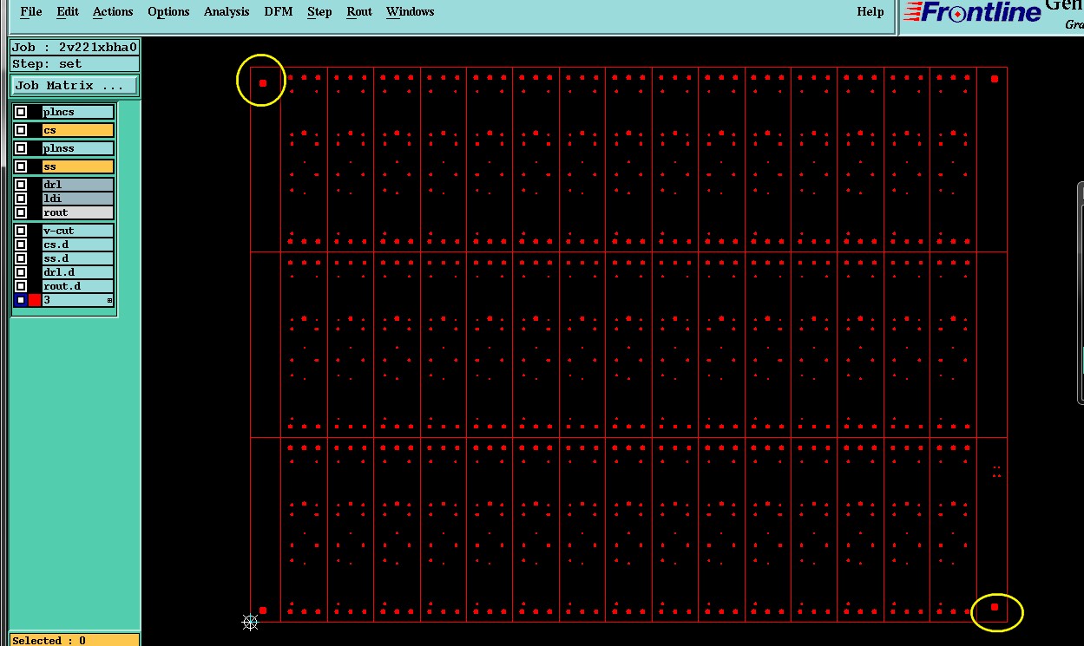Toggle display checkbox for cs.d layer
The width and height of the screenshot is (1084, 646).
point(21,245)
